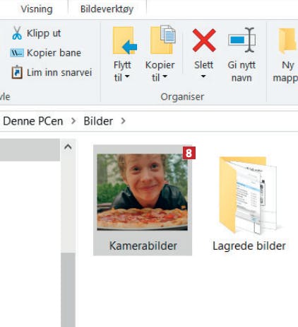Click the Gi nytt navn icon
The image size is (298, 327).
tap(242, 40)
